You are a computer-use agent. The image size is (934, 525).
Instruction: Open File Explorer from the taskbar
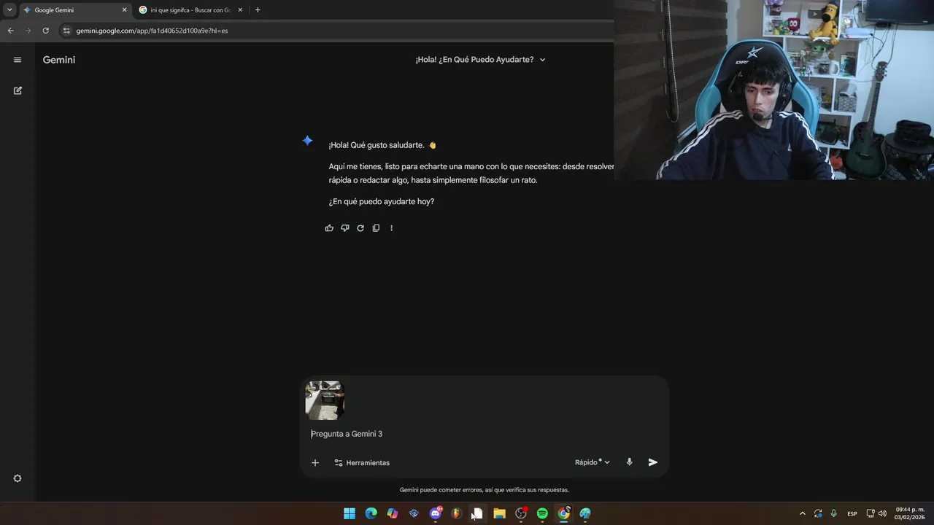(x=499, y=513)
